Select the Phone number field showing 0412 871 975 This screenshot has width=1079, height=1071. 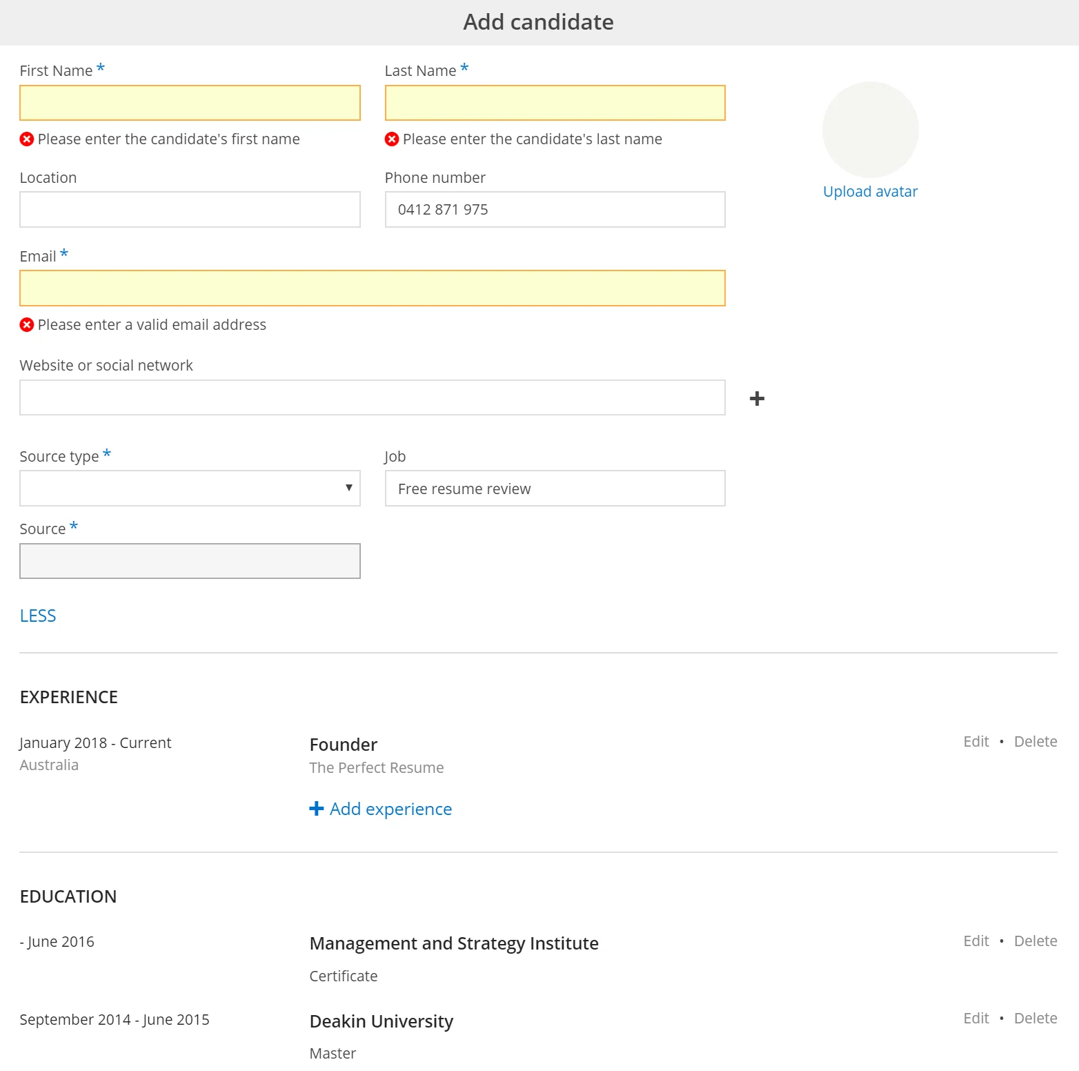pos(554,209)
